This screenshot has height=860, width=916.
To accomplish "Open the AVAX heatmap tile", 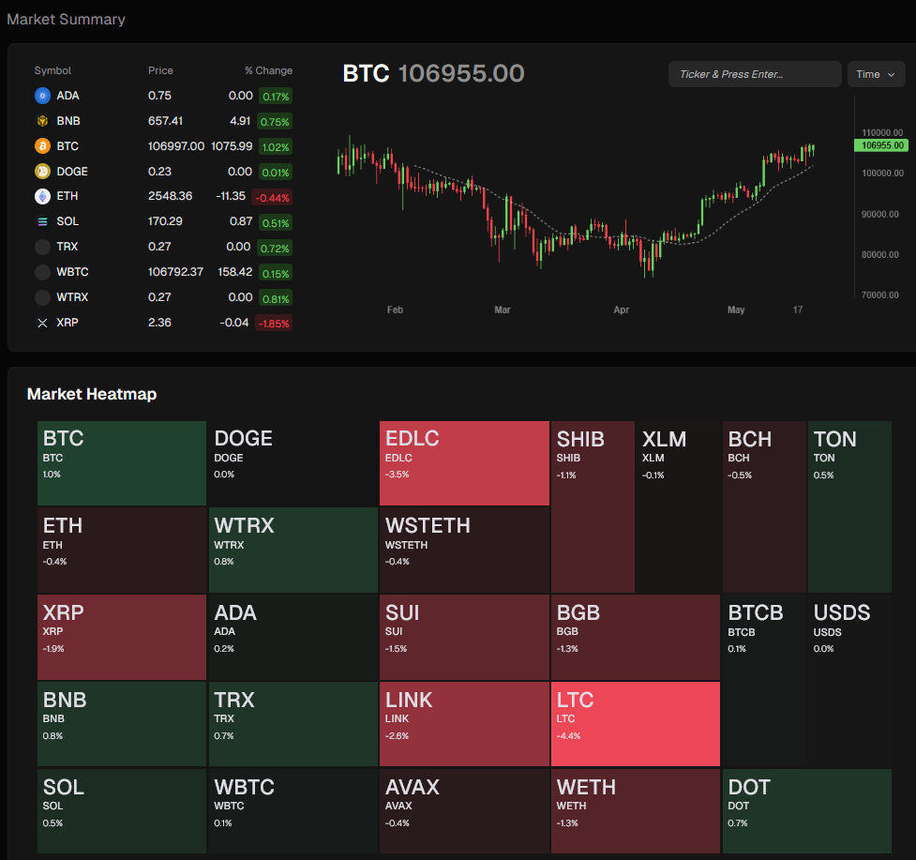I will tap(464, 811).
